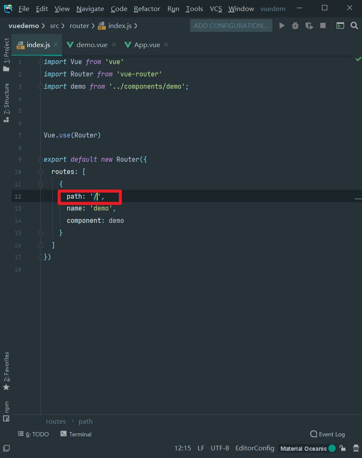Open the Terminal tool window
The height and width of the screenshot is (458, 362).
76,434
